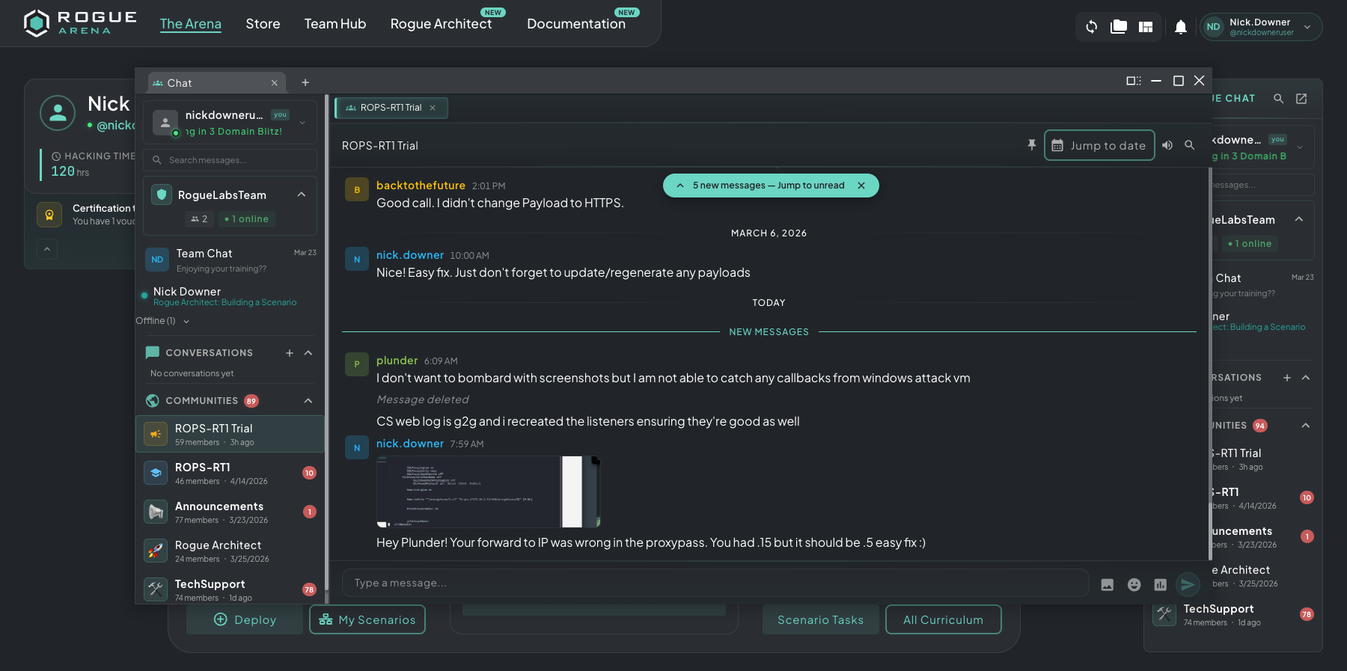
Task: Open Team Chat conversation
Action: [x=230, y=260]
